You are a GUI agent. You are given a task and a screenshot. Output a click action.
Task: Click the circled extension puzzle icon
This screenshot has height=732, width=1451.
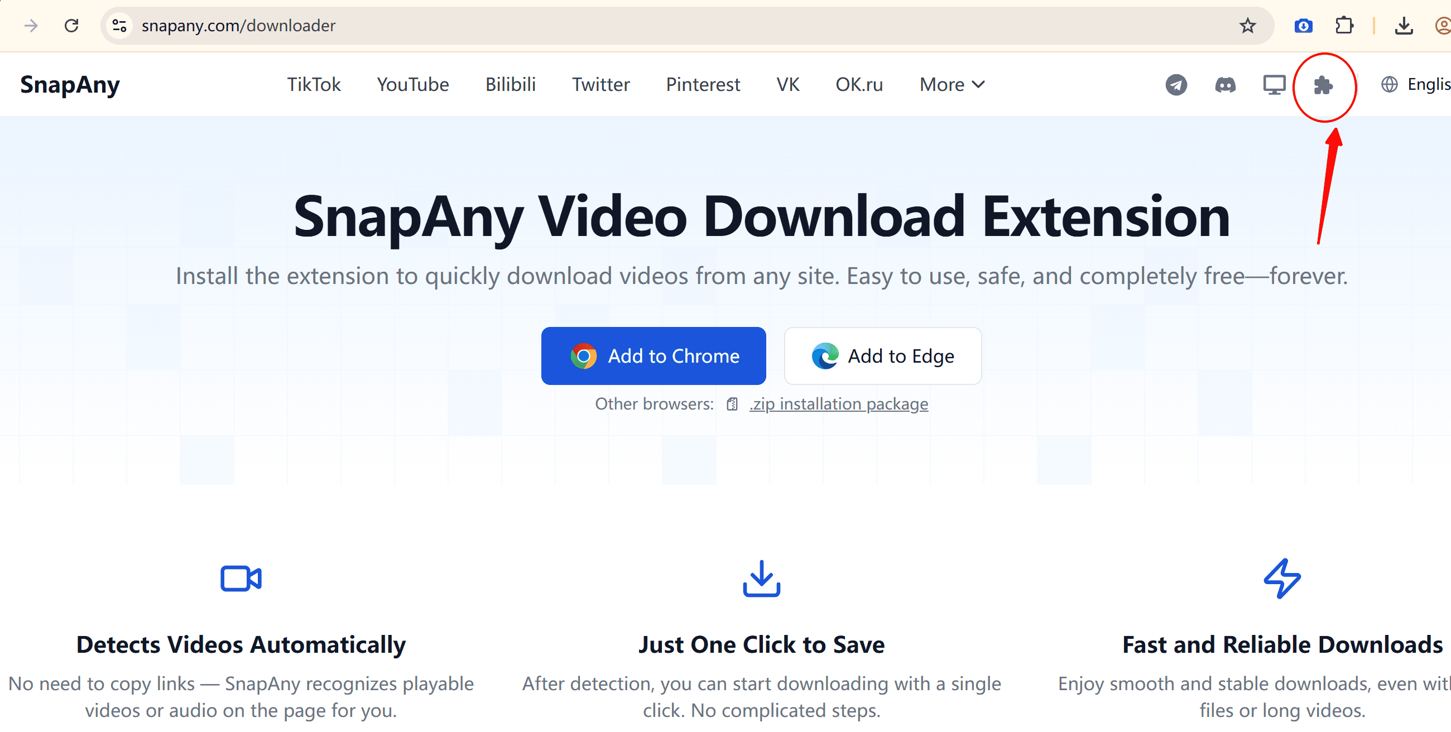tap(1323, 85)
